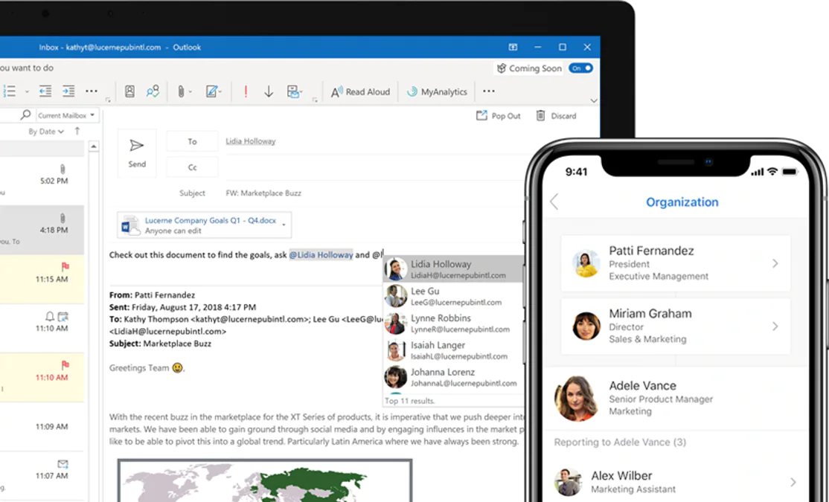Tap Adele Vance profile photo on phone

tap(576, 398)
